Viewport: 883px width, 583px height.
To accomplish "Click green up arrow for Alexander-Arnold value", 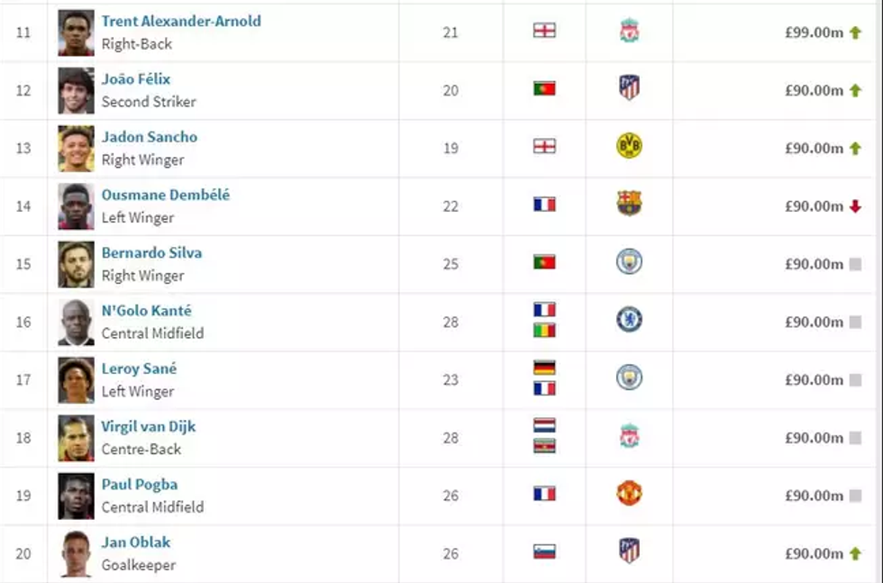I will tap(855, 32).
